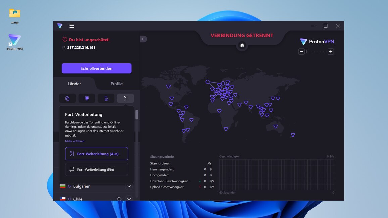Select Port-Weiterleitung (Aus) option
The height and width of the screenshot is (218, 388).
[x=96, y=154]
